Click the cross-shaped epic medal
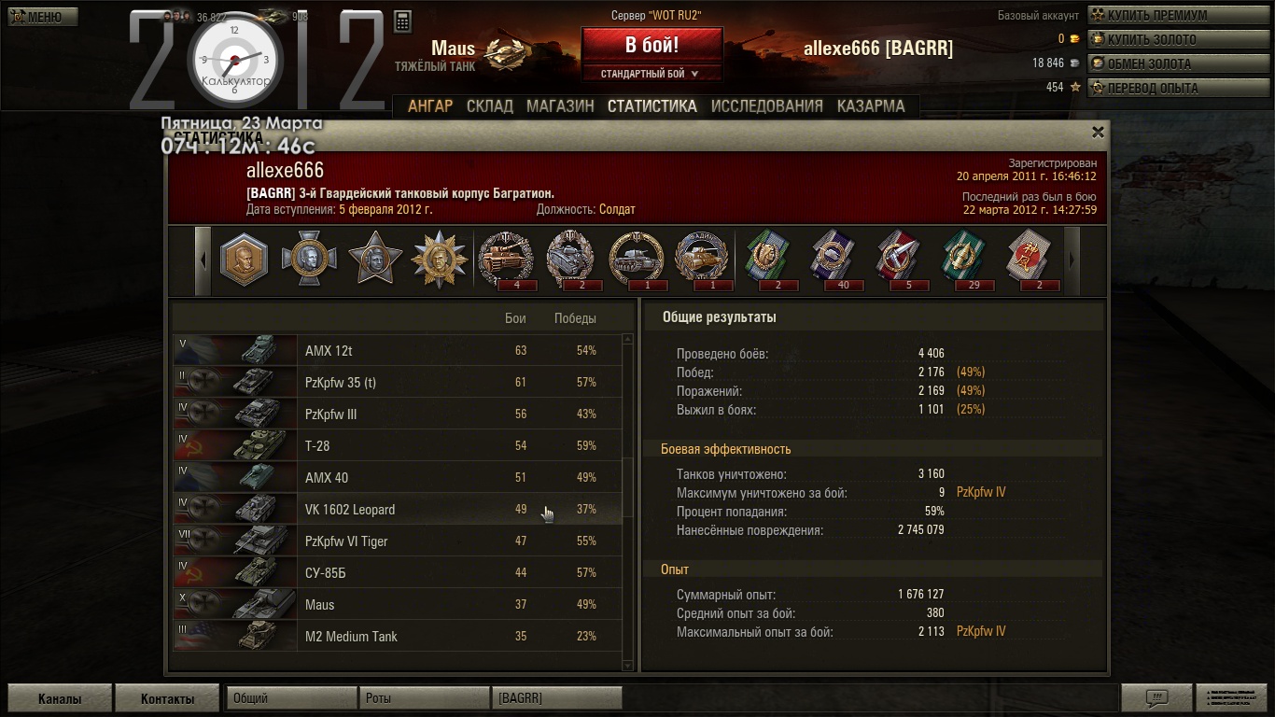The image size is (1275, 717). [x=309, y=259]
